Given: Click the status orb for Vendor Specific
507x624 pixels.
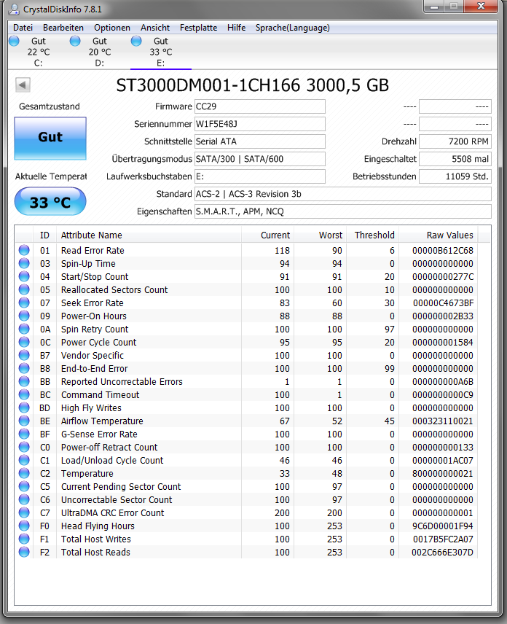Looking at the screenshot, I should [x=24, y=356].
